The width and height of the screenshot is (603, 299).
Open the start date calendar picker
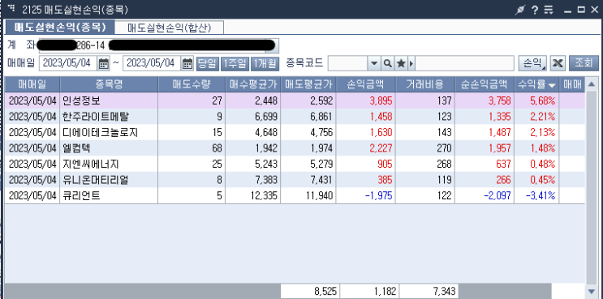pos(103,63)
